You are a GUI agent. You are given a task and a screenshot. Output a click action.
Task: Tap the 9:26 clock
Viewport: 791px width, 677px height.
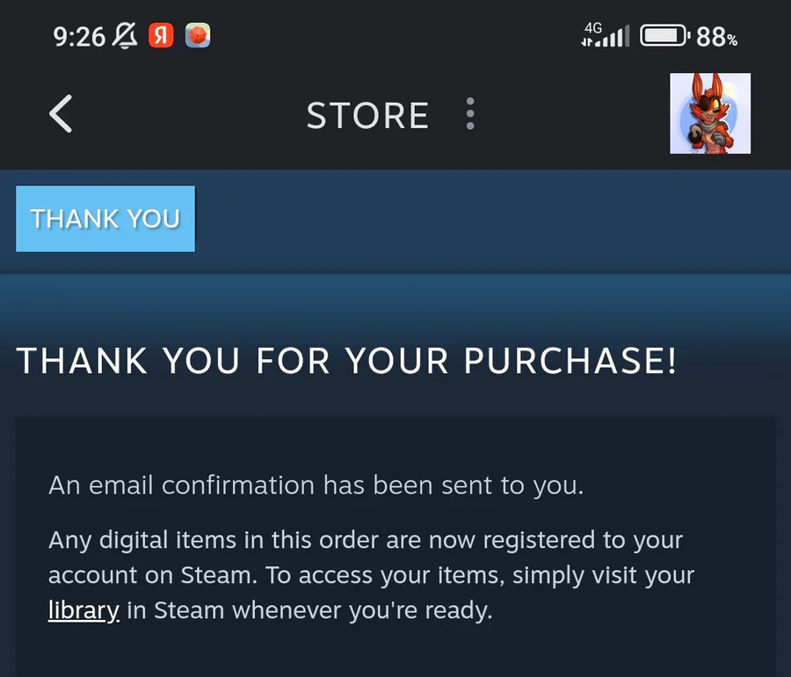coord(79,37)
